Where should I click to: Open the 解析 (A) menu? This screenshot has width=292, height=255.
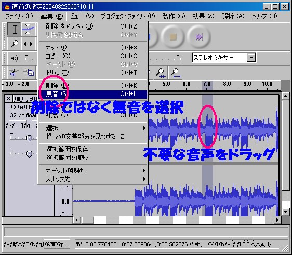[233, 17]
